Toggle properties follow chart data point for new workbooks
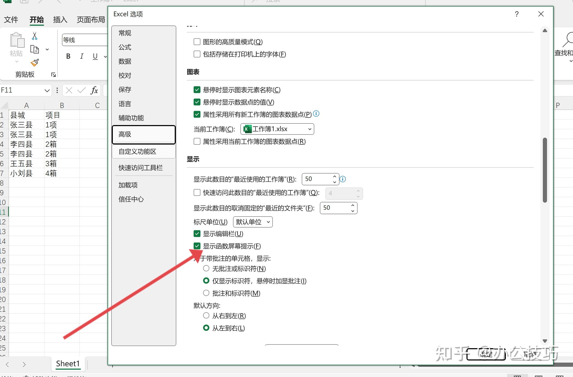The width and height of the screenshot is (573, 377). pyautogui.click(x=197, y=114)
